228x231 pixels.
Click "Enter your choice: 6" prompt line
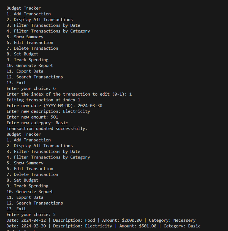click(31, 88)
